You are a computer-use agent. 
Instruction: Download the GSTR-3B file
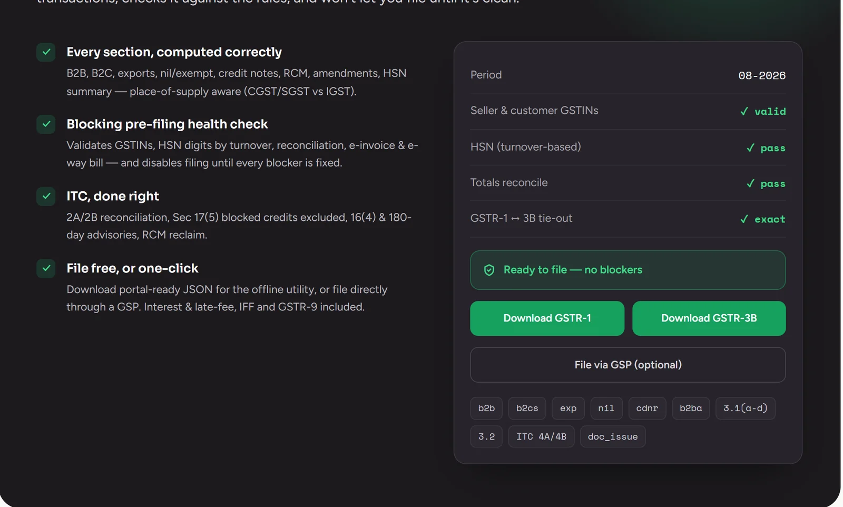[x=709, y=318]
